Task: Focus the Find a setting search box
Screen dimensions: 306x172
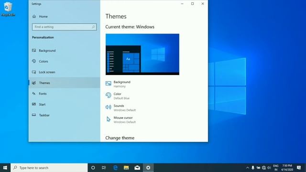Action: [x=64, y=27]
